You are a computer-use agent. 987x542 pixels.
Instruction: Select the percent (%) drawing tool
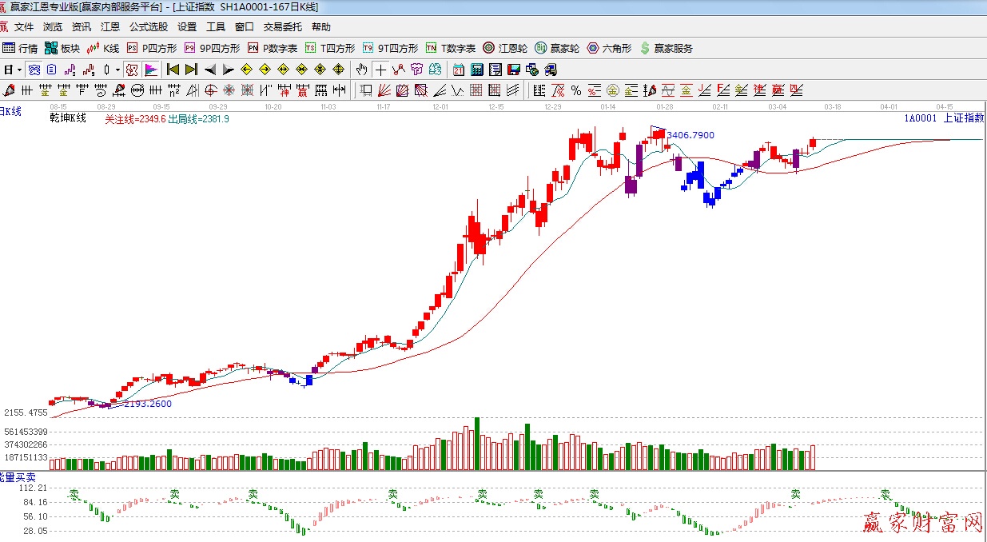(x=575, y=90)
